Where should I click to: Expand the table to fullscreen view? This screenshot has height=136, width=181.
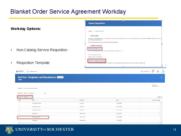pos(162,97)
